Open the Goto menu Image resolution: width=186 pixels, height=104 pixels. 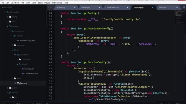coord(34,3)
